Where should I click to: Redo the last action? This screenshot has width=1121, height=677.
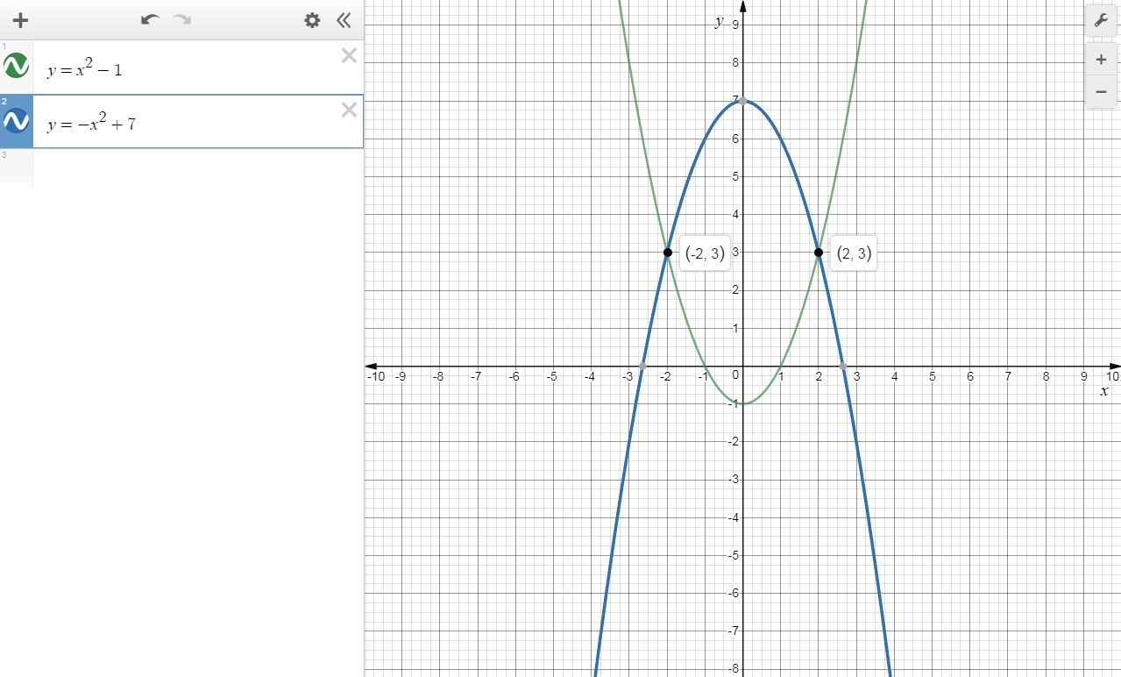pyautogui.click(x=182, y=19)
